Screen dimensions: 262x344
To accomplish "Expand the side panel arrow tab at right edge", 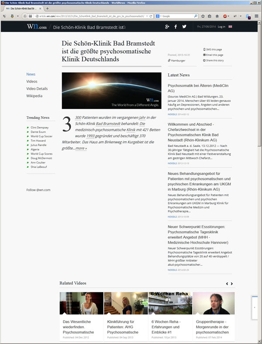I will point(255,308).
